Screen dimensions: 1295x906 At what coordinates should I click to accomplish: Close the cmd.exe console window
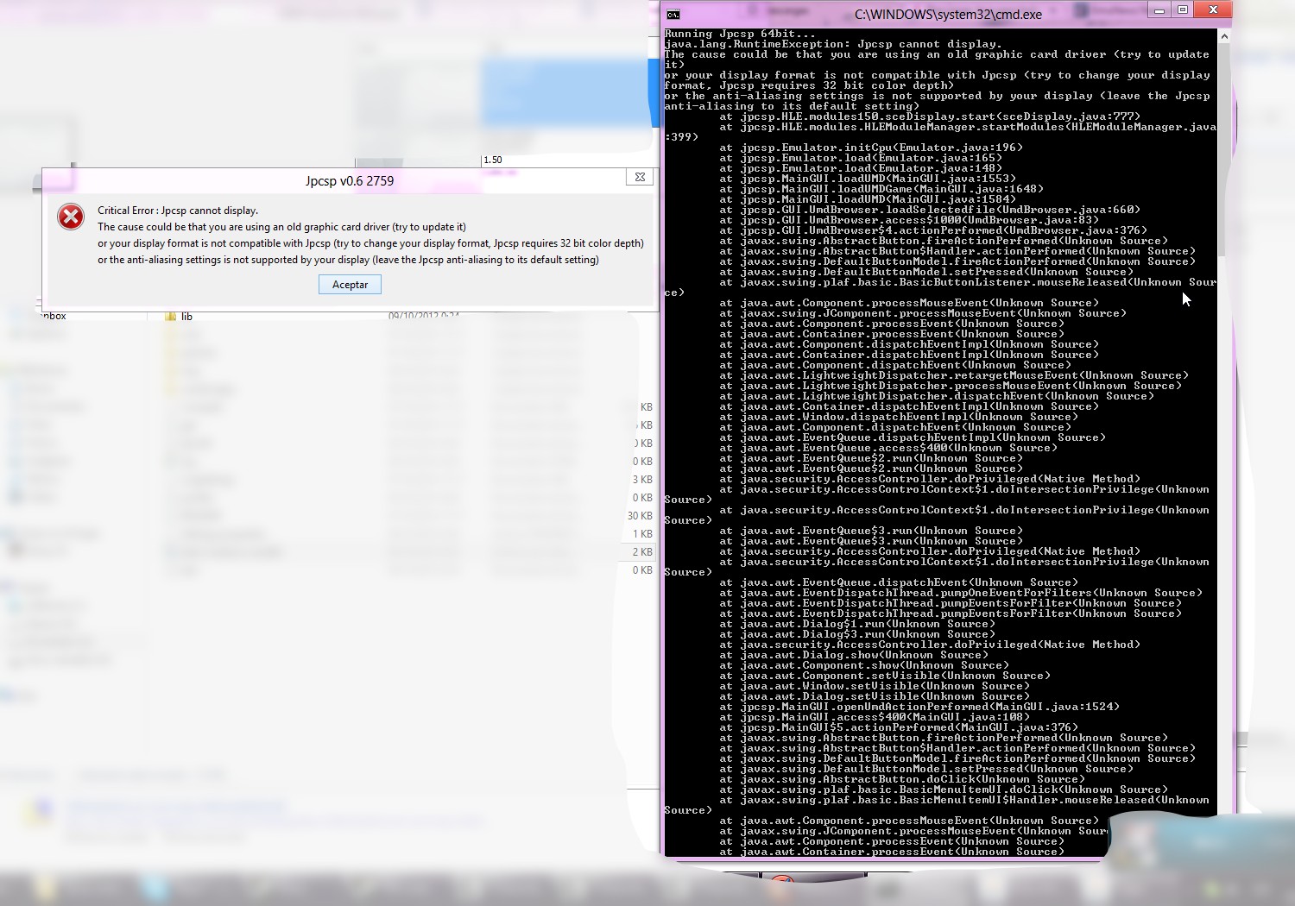(x=1213, y=10)
